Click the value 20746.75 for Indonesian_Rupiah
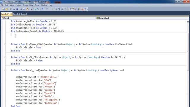Viewport: 190px width, 107px height. [59, 31]
